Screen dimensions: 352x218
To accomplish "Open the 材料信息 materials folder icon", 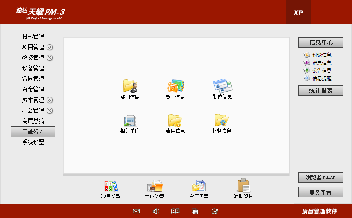I will click(x=222, y=120).
